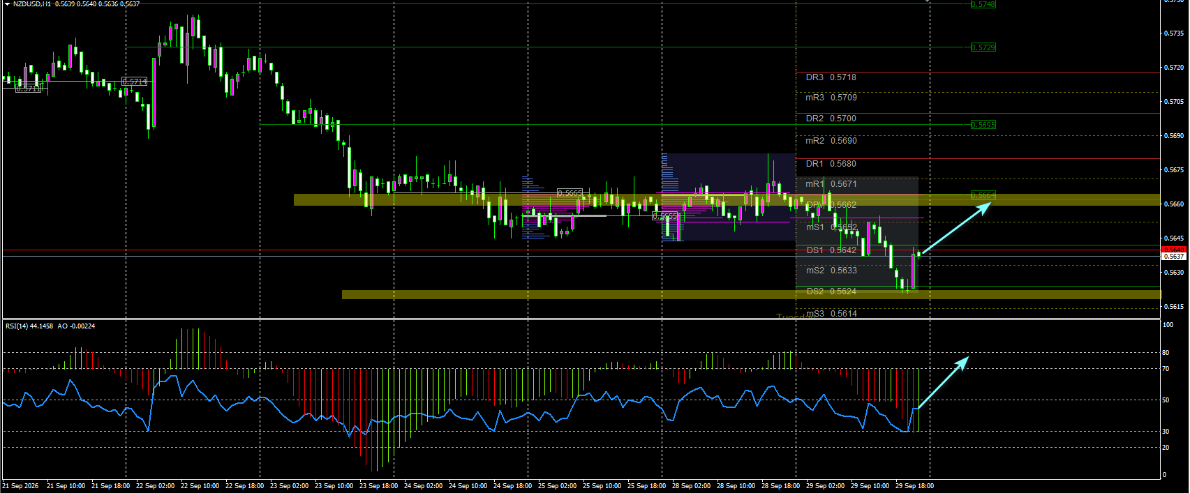1190x493 pixels.
Task: Click the green 0.5729 level tag
Action: coord(983,47)
